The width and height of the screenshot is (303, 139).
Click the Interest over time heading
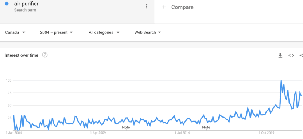[x=22, y=55]
